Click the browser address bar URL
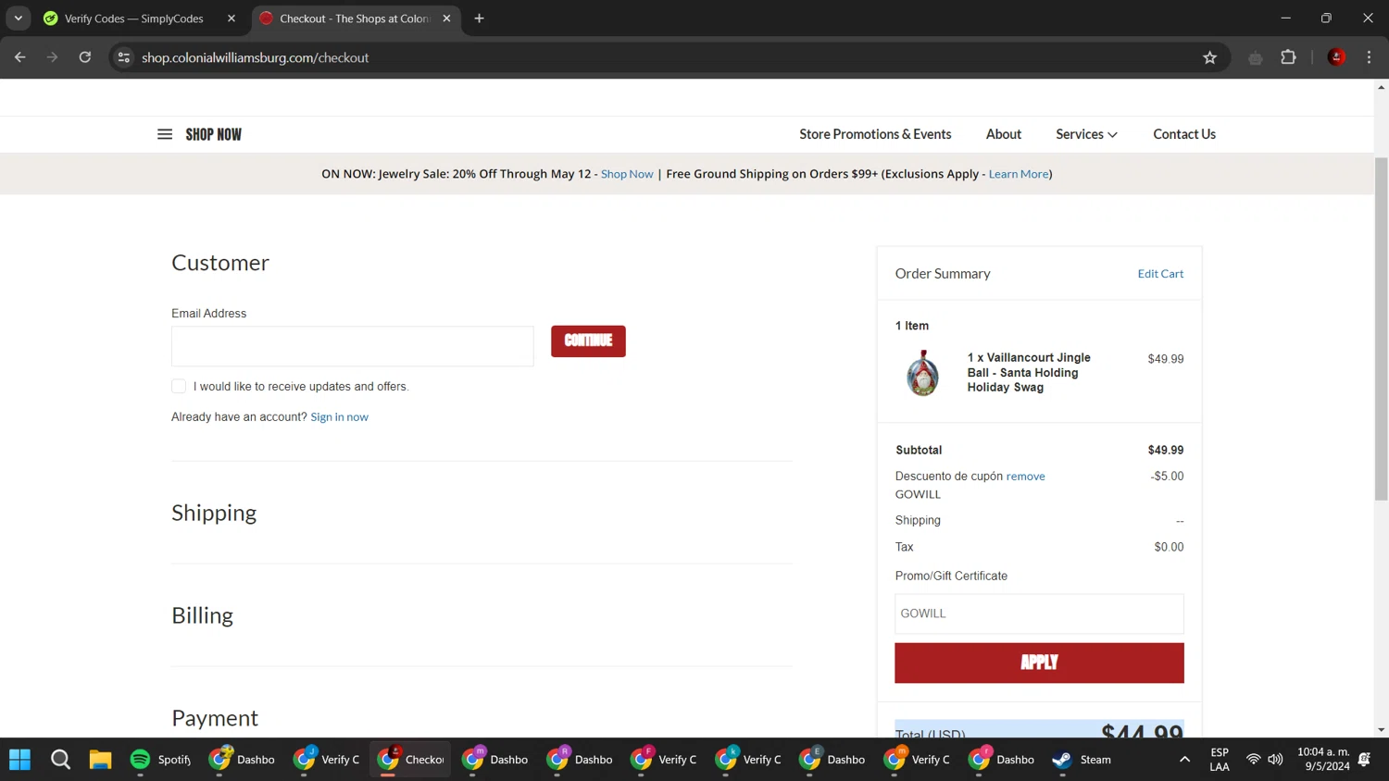The width and height of the screenshot is (1389, 781). click(x=256, y=57)
